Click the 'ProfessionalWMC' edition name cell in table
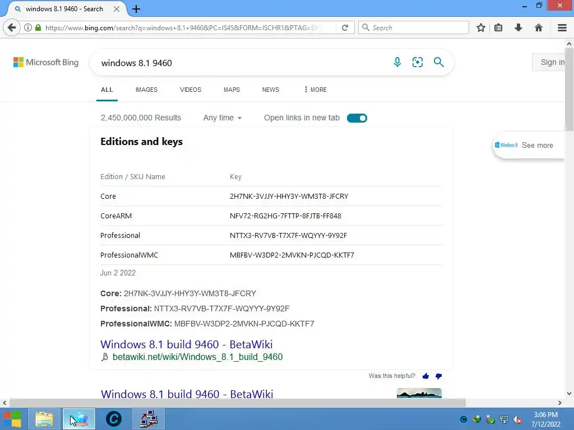Image resolution: width=574 pixels, height=430 pixels. 129,255
